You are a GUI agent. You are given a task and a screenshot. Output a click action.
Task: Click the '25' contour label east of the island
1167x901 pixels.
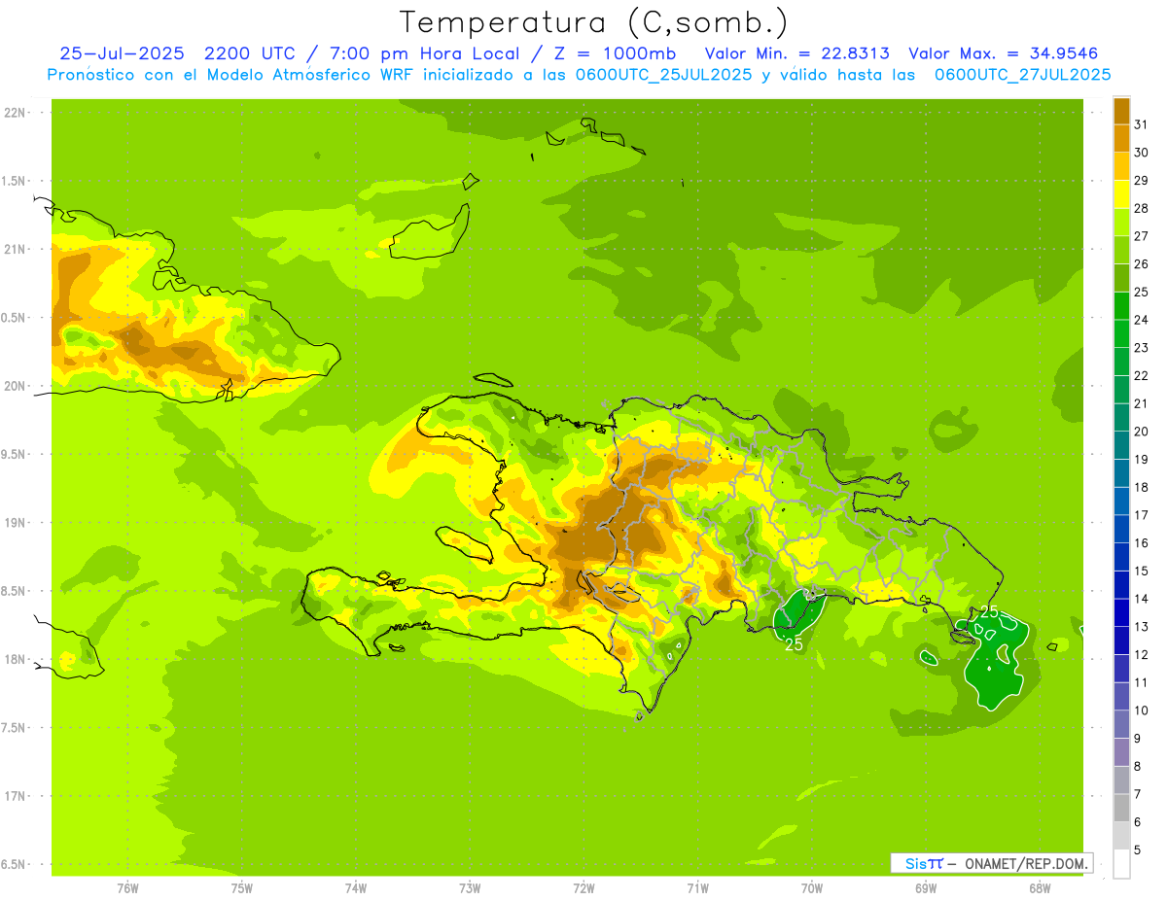(989, 611)
